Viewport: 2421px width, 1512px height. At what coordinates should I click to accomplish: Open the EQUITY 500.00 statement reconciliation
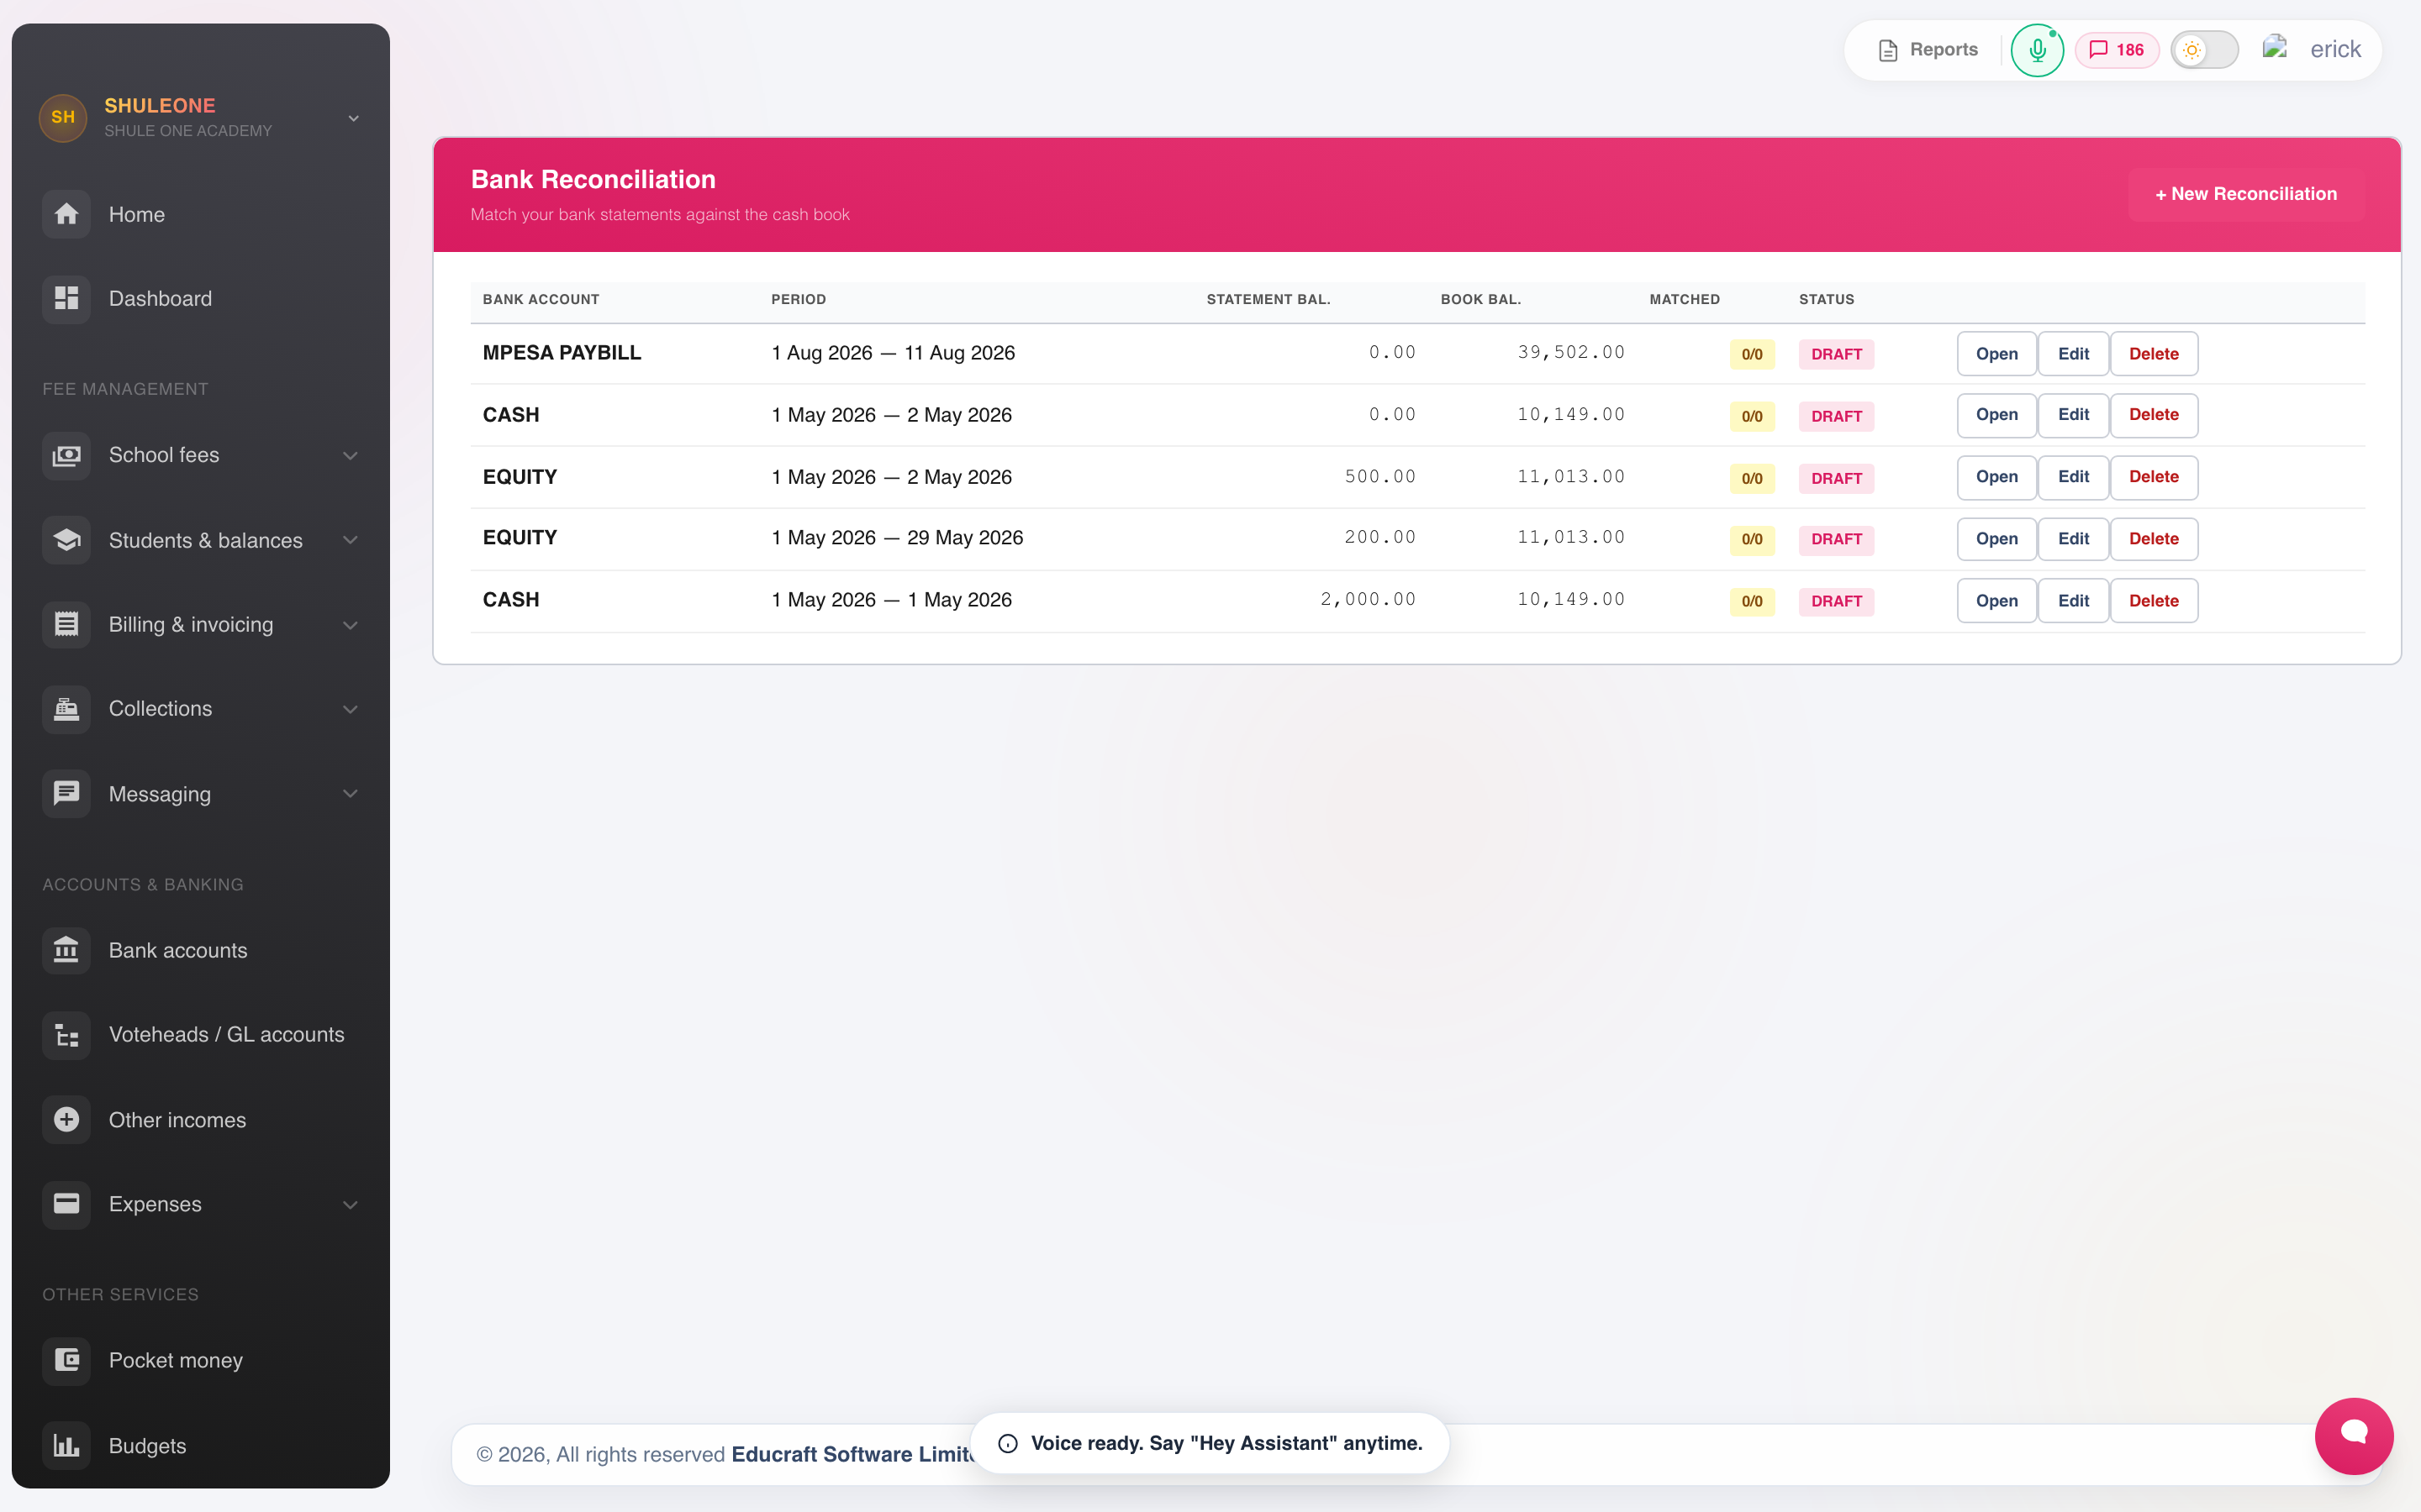(1996, 477)
